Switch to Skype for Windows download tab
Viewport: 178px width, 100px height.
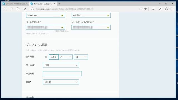(16, 4)
